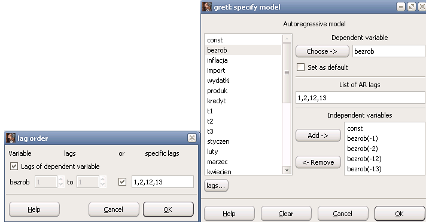Select const in the variable list
Image resolution: width=426 pixels, height=222 pixels.
244,40
